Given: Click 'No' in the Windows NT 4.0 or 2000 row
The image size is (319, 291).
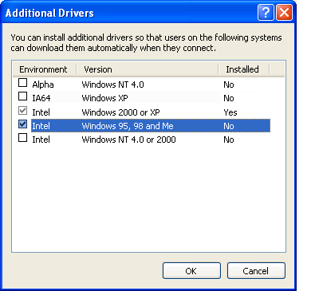Looking at the screenshot, I should pyautogui.click(x=229, y=140).
